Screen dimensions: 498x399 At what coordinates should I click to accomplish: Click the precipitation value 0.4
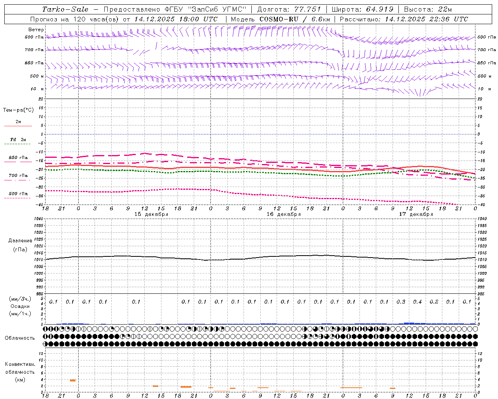pos(417,302)
